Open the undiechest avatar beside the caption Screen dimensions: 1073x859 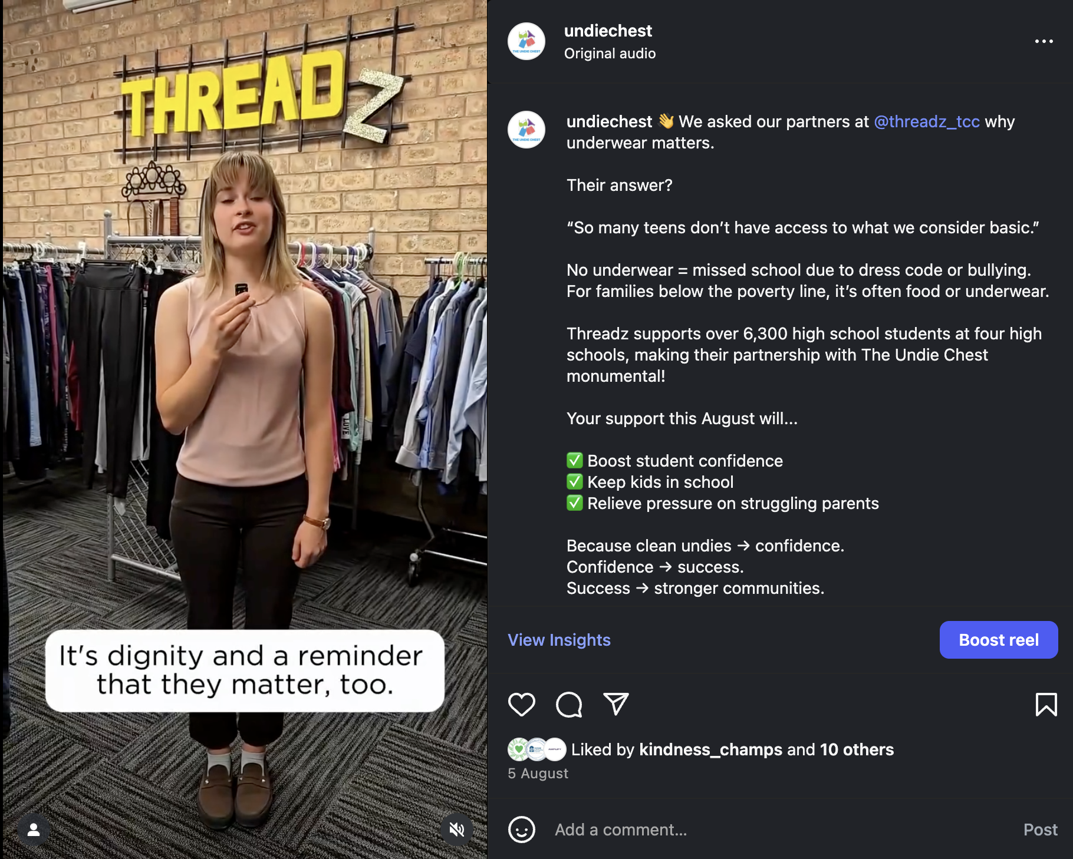[x=526, y=130]
